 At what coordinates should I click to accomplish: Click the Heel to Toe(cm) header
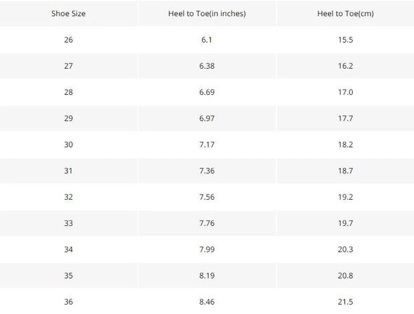tap(345, 13)
